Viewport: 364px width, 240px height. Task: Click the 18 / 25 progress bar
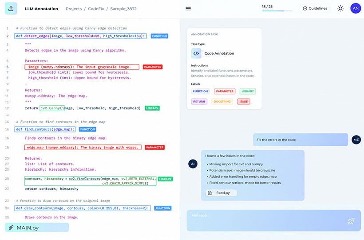[277, 11]
